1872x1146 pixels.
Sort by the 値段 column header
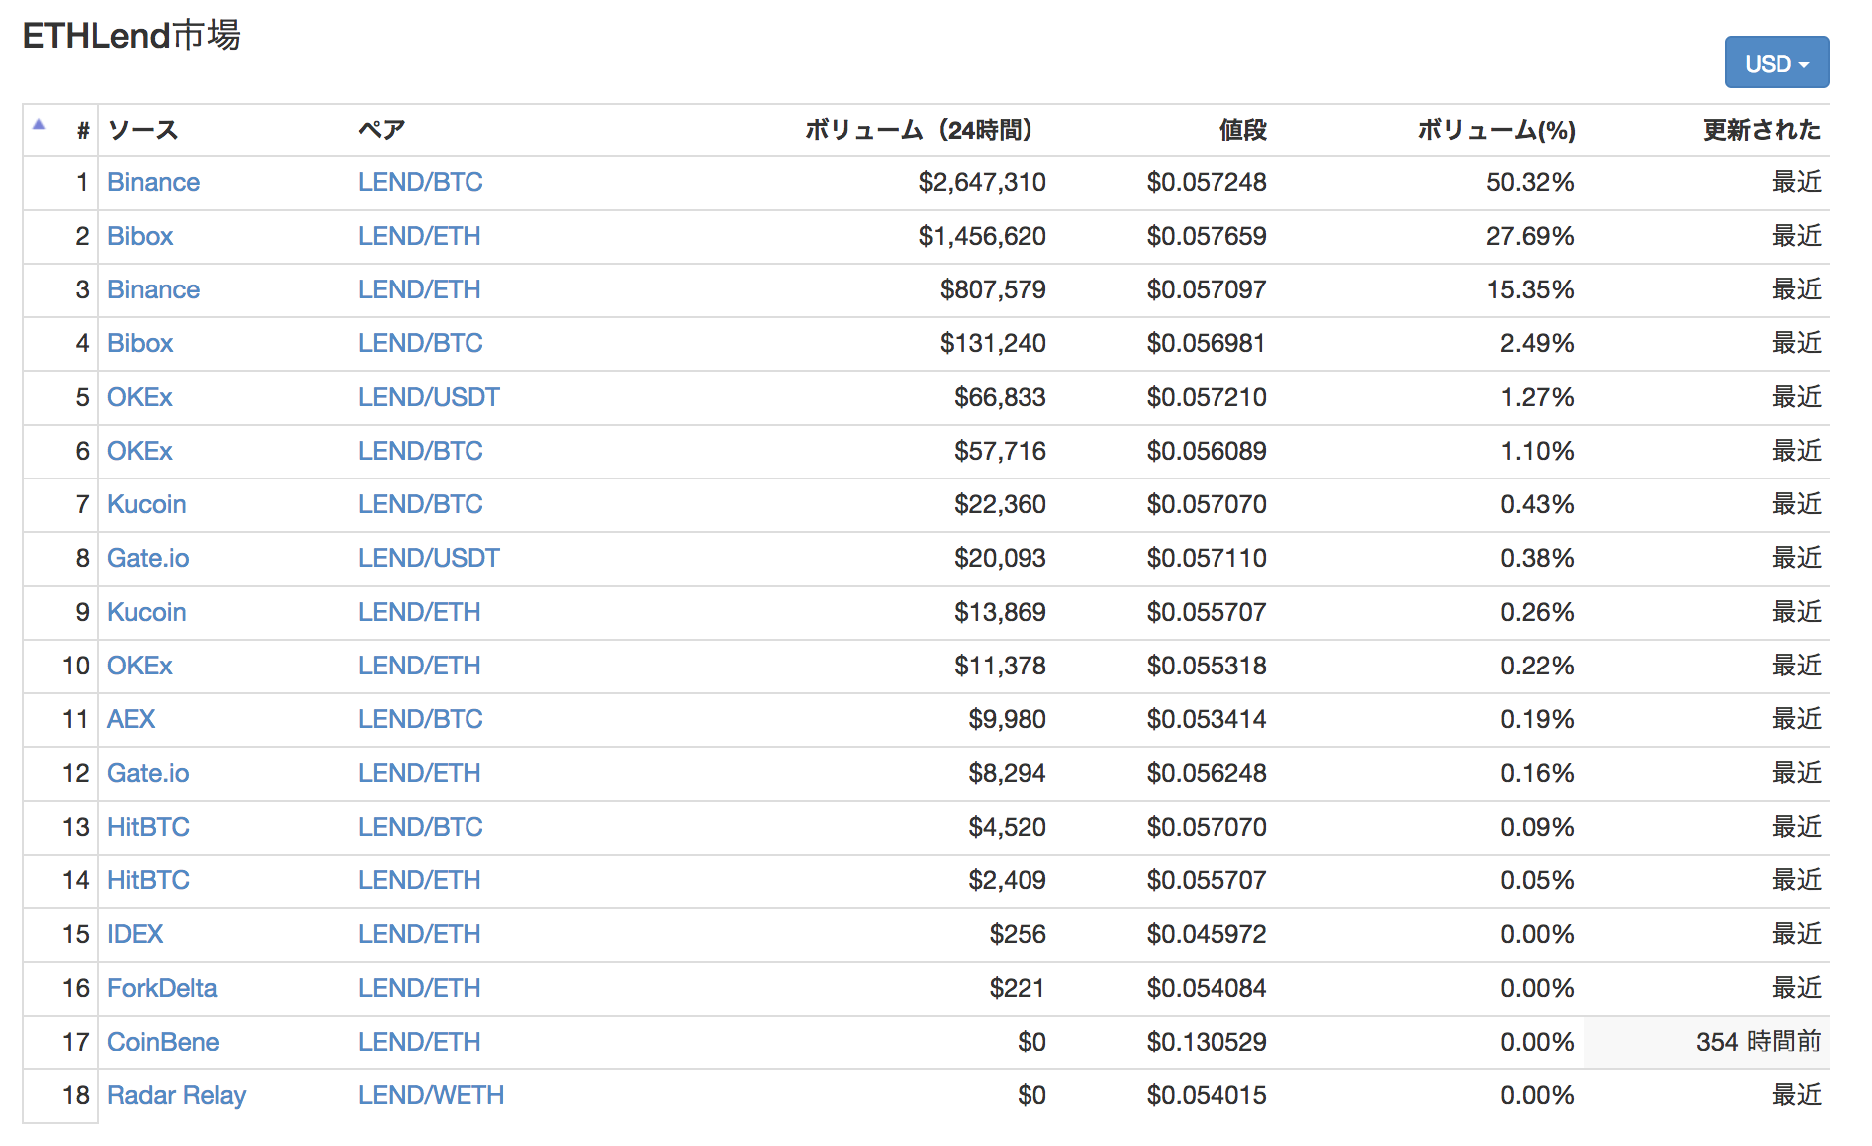click(1243, 130)
